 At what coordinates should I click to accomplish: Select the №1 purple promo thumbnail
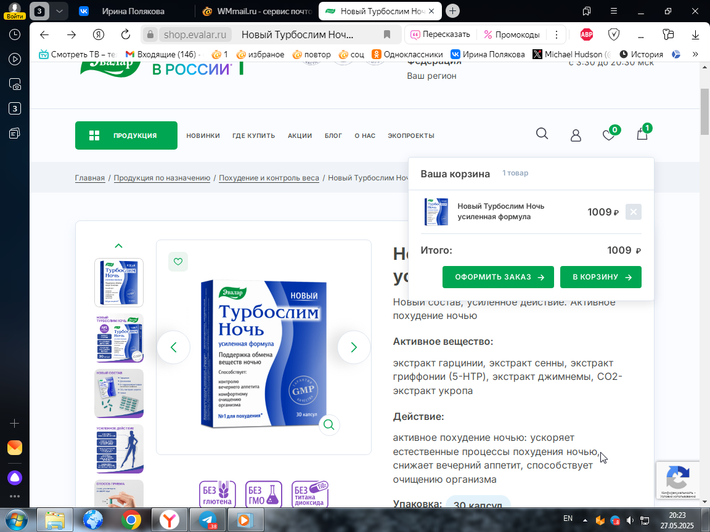pos(119,338)
